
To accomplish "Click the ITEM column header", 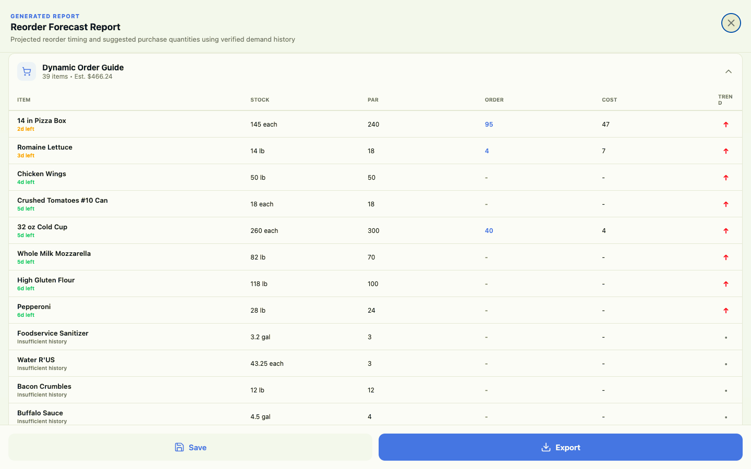I will tap(24, 100).
